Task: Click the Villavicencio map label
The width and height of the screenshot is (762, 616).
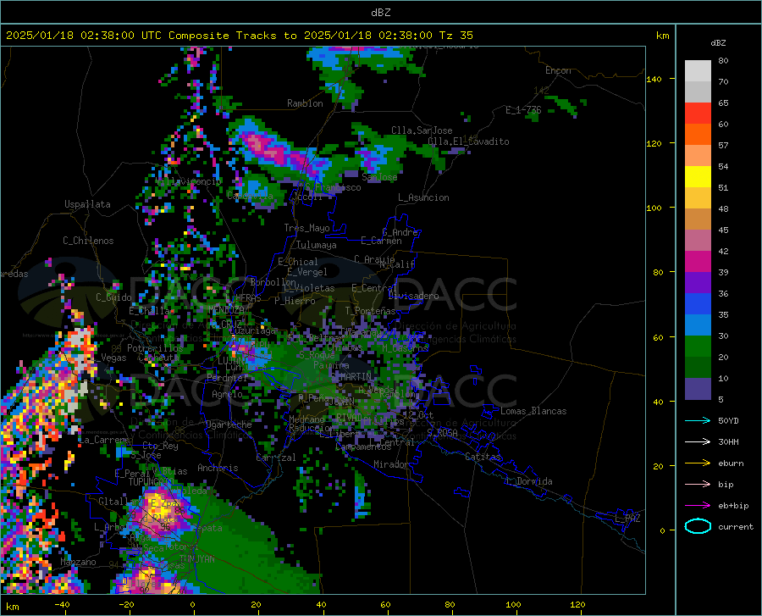Action: click(x=189, y=181)
